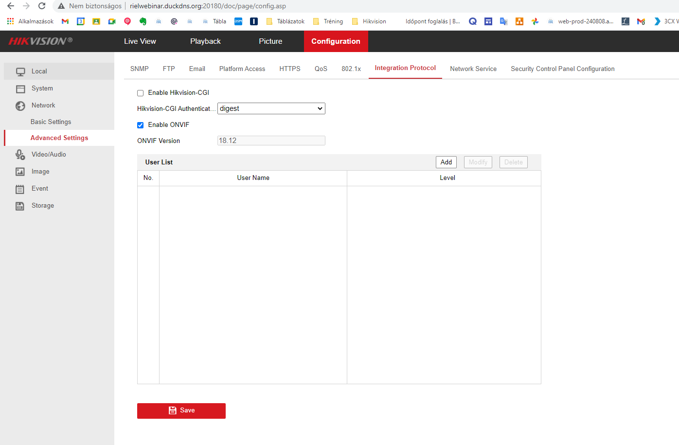The height and width of the screenshot is (445, 679).
Task: Click Delete in the User List
Action: point(514,162)
